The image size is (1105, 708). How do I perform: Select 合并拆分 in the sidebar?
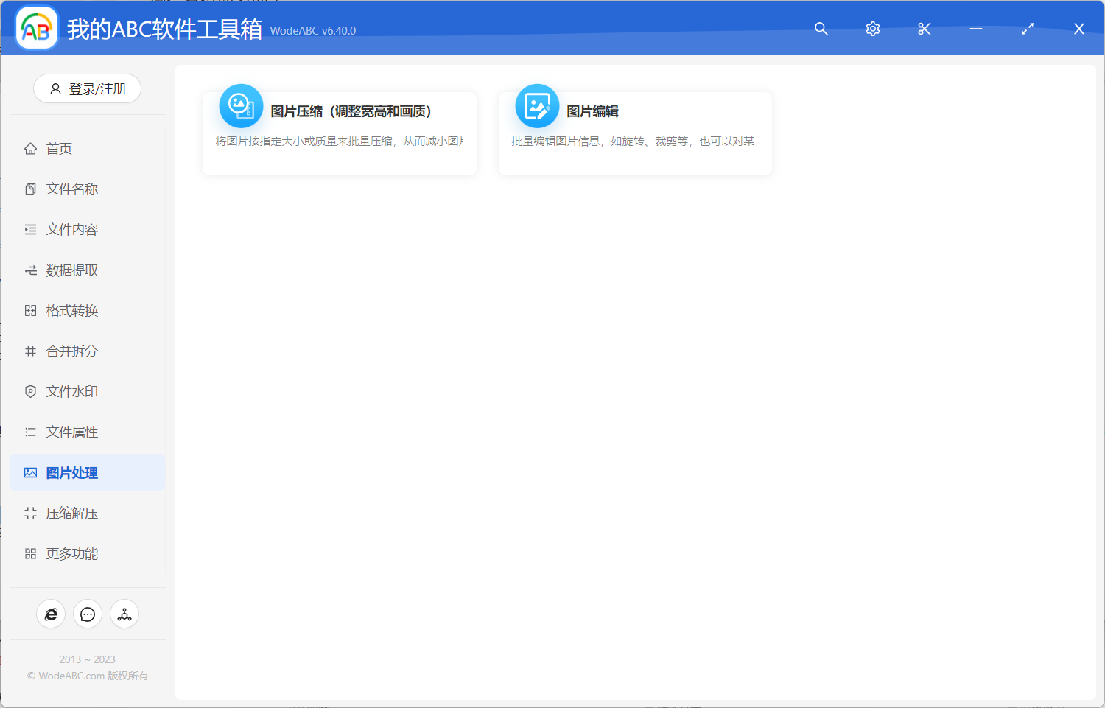point(71,351)
